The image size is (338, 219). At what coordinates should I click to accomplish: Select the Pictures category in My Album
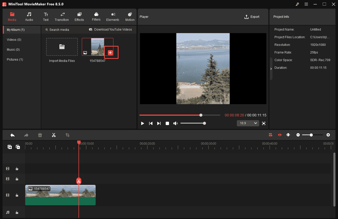click(15, 59)
